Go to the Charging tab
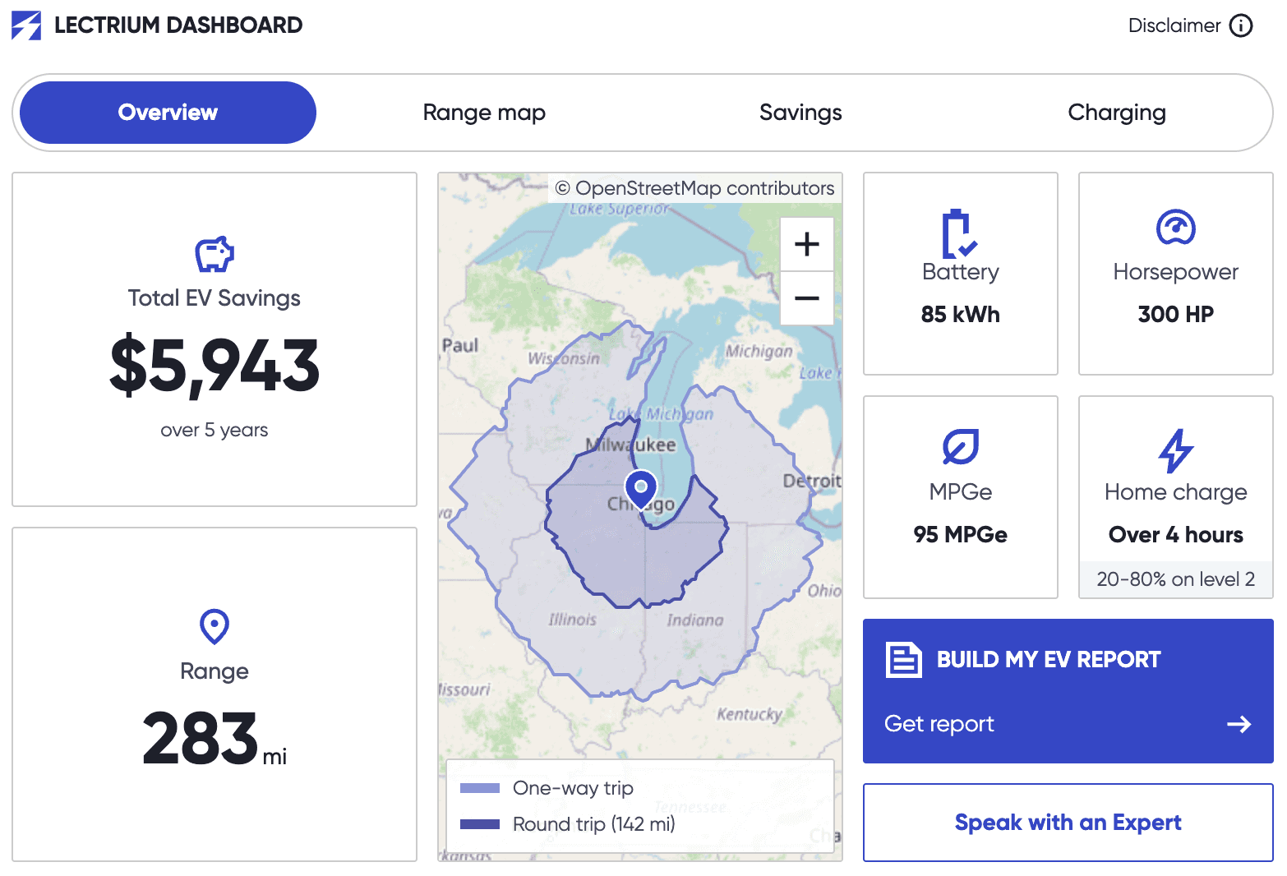 [1117, 113]
